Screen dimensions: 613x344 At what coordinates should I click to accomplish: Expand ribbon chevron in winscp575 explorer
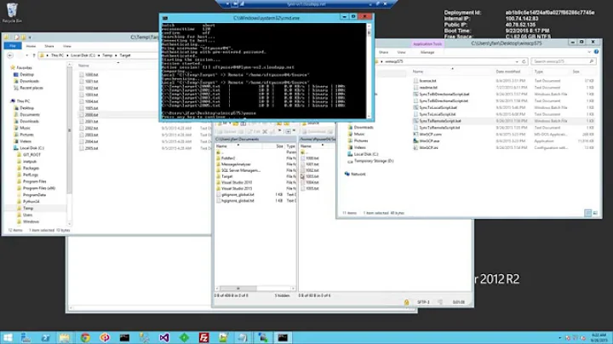[x=589, y=52]
